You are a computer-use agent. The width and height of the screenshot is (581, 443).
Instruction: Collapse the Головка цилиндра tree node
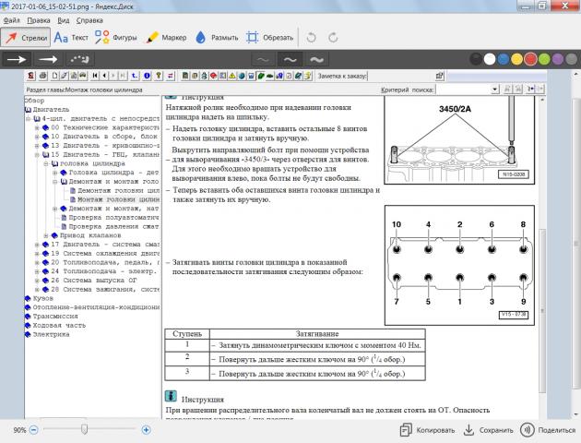(x=46, y=163)
